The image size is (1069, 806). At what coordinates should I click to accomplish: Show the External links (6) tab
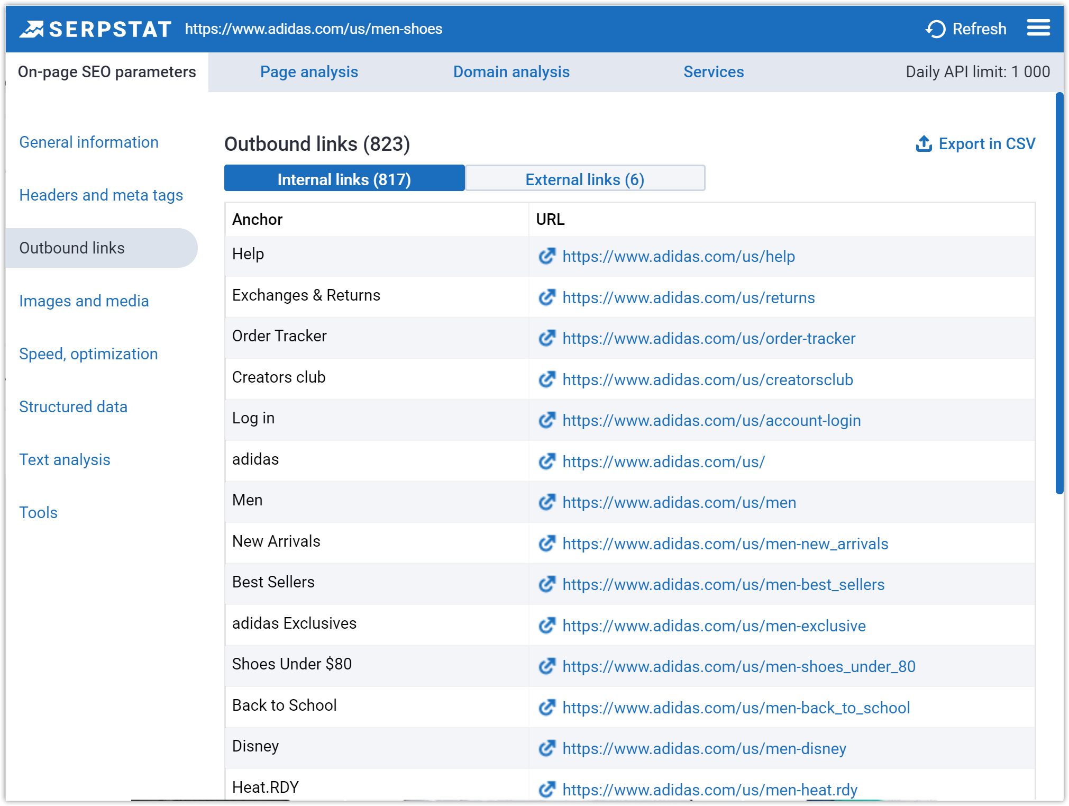[584, 179]
